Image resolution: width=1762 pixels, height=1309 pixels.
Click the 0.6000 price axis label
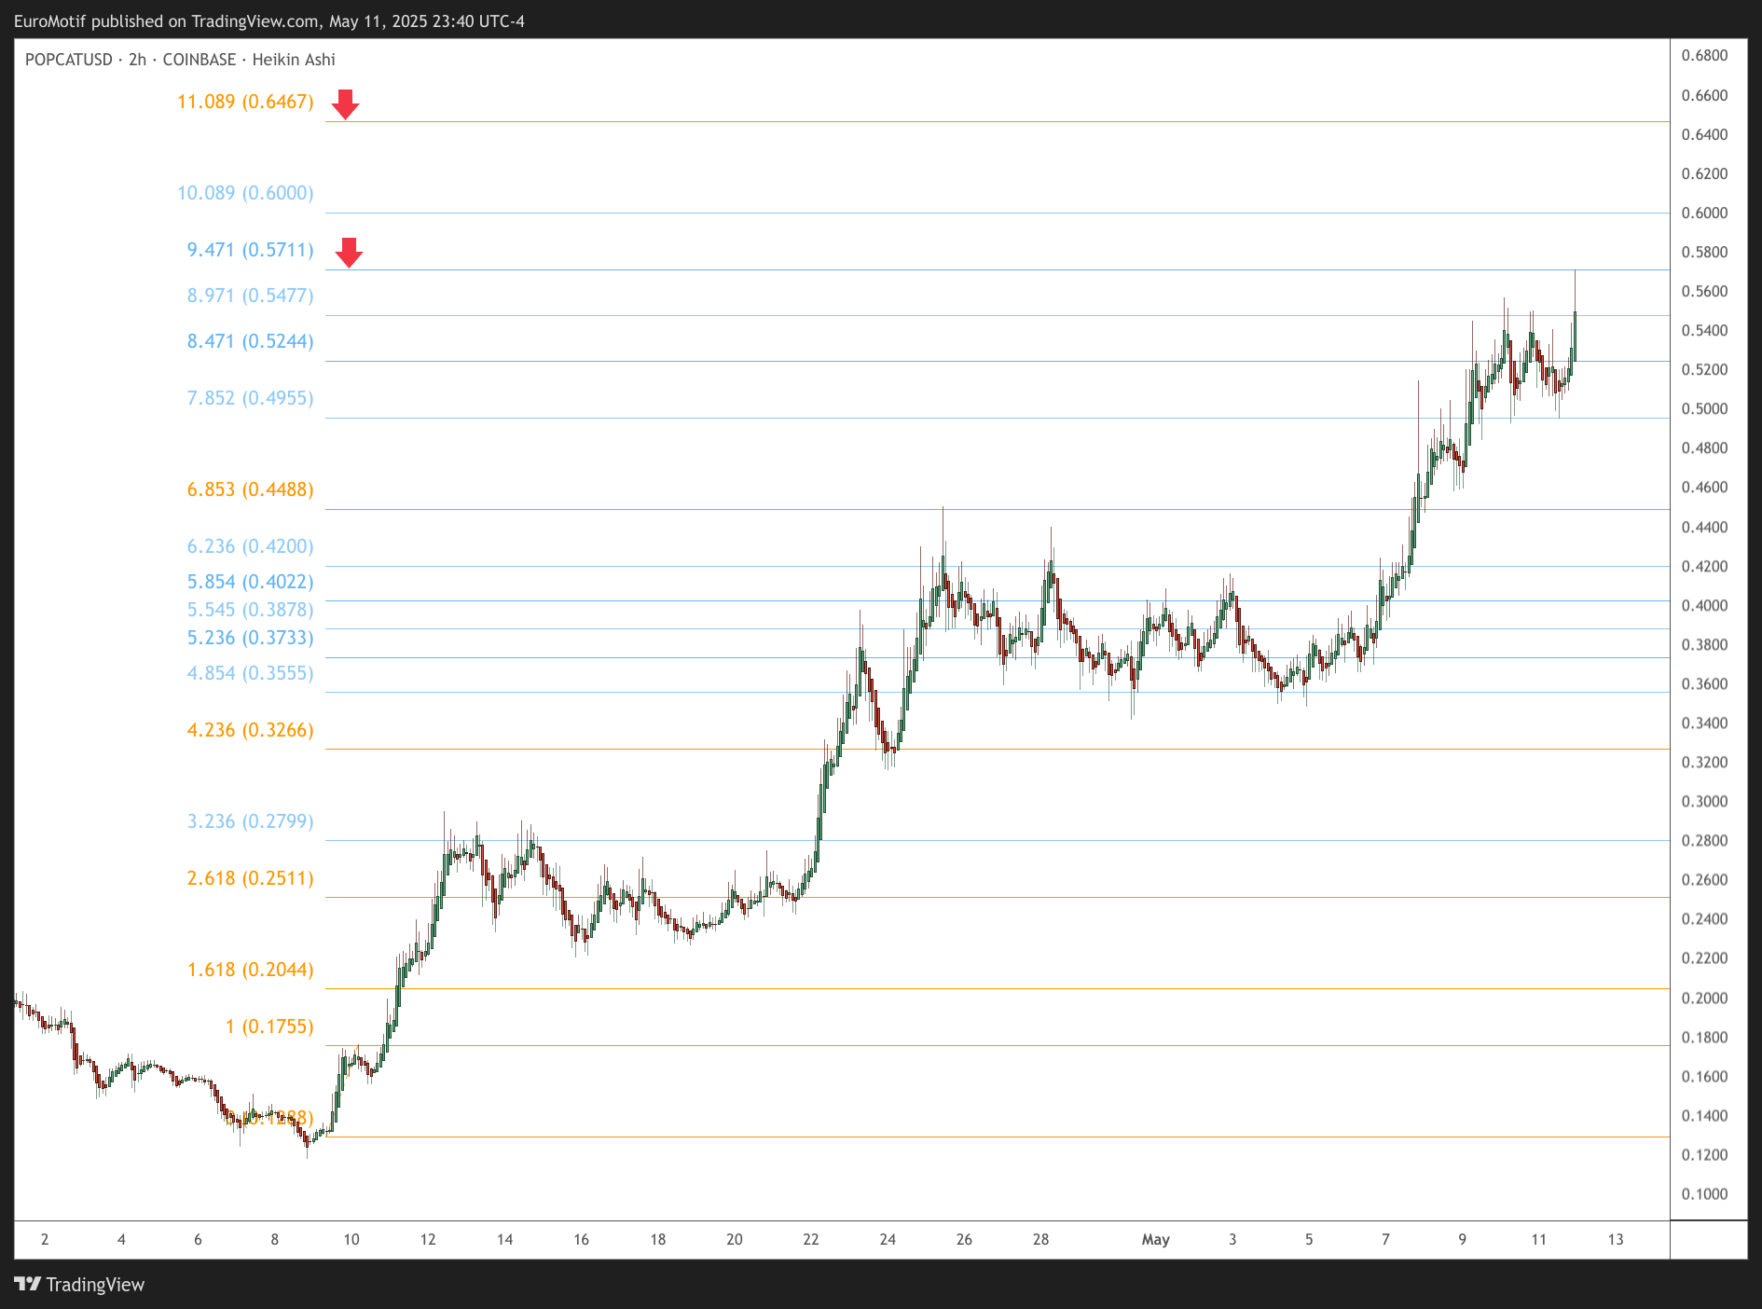1704,213
